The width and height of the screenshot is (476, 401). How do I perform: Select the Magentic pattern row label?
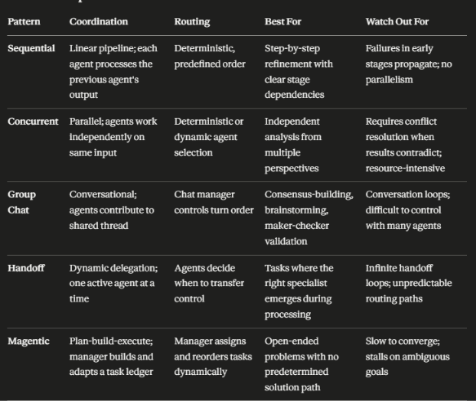coord(29,341)
